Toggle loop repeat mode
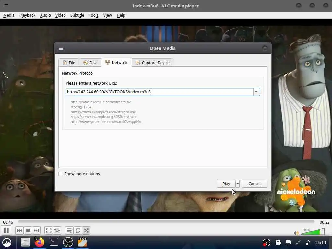332x249 pixels. point(78,231)
